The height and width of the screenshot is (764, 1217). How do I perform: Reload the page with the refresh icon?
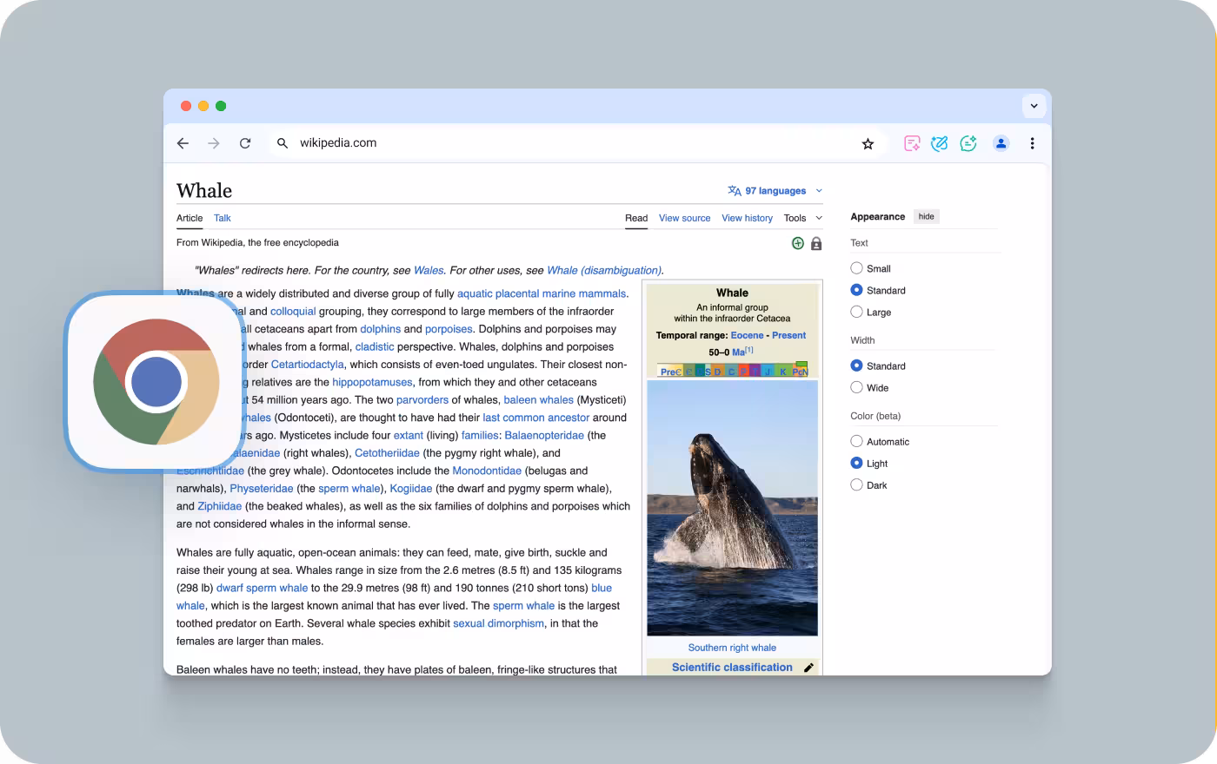click(245, 143)
